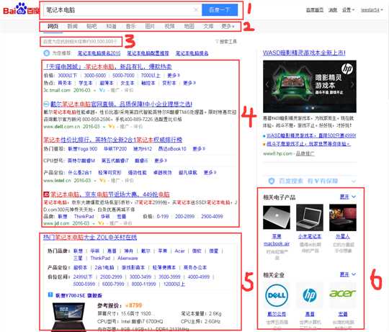
Task: Open the user account name dropdown
Action: coord(372,9)
